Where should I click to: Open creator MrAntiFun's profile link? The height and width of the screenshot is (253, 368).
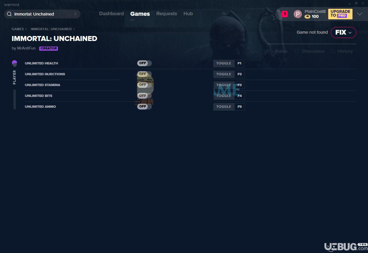26,48
